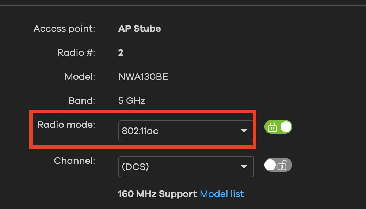Click the Channel dropdown arrow

(244, 167)
